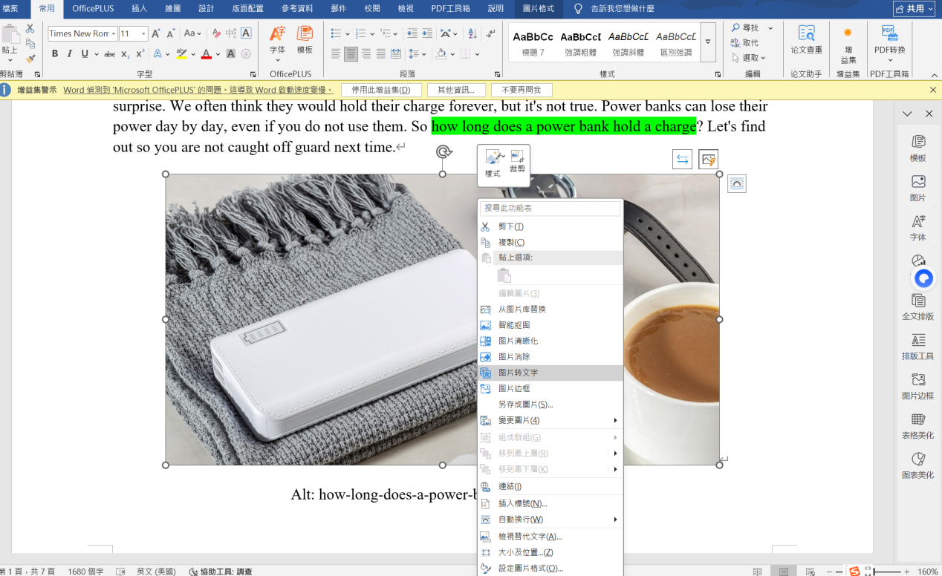
Task: Open the OfficePLUS 模板 templates button
Action: (x=305, y=40)
